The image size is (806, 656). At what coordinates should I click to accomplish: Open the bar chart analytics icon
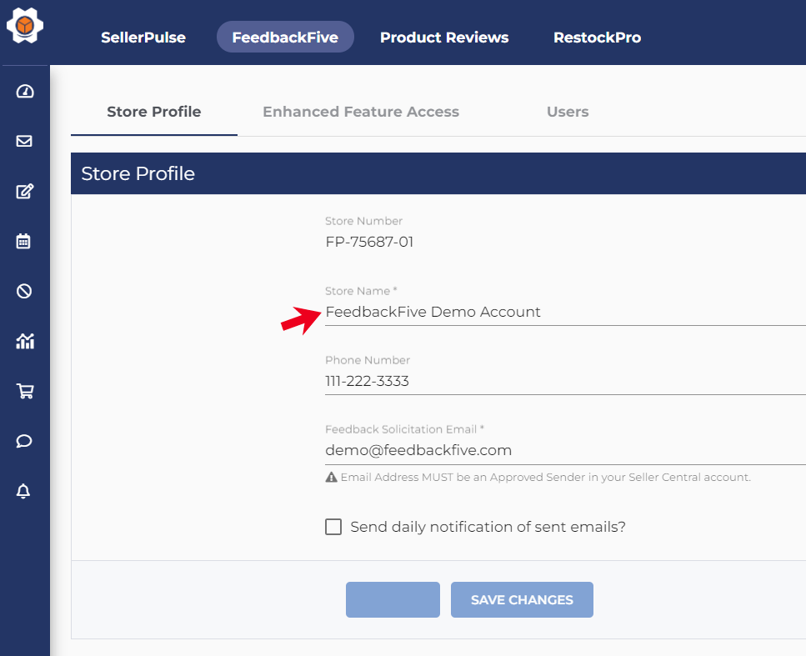pyautogui.click(x=24, y=341)
